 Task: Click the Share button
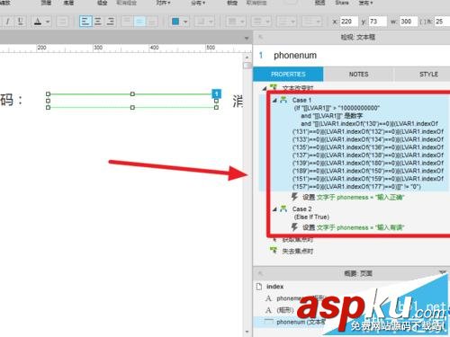tap(342, 3)
